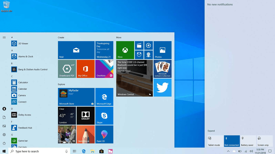Launch Twitter from its live tile

(x=162, y=87)
